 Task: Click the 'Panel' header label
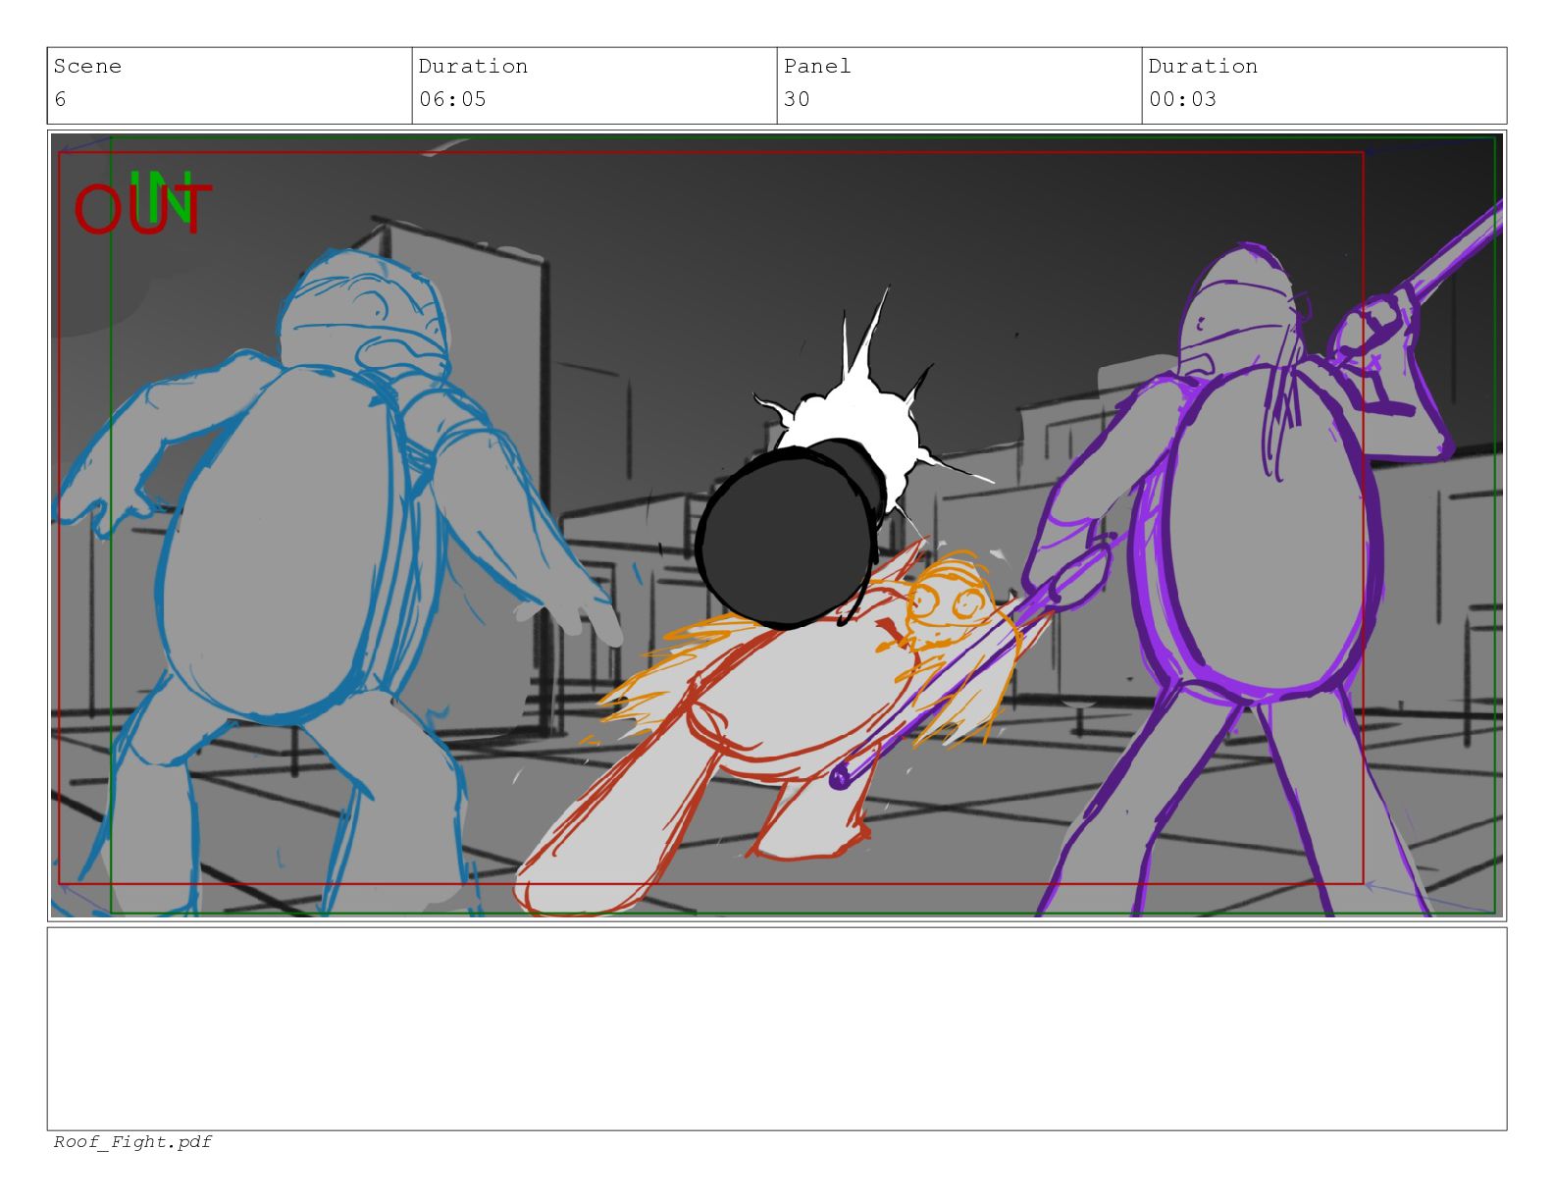[816, 66]
